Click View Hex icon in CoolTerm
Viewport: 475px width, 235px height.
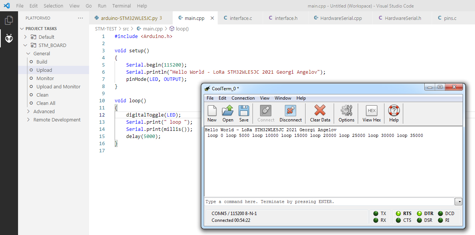coord(372,113)
